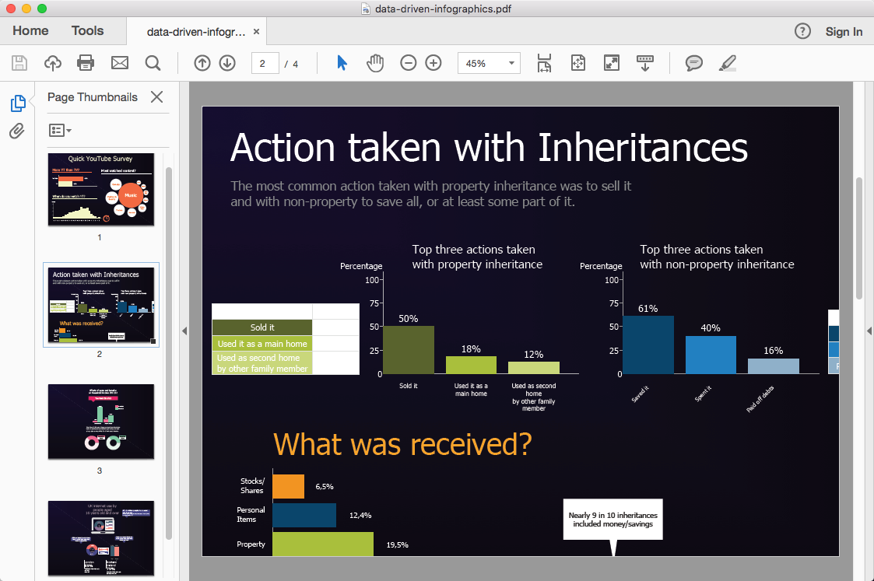Screen dimensions: 874x581
Task: Click the document vertical scrollbar thumb
Action: [859, 237]
